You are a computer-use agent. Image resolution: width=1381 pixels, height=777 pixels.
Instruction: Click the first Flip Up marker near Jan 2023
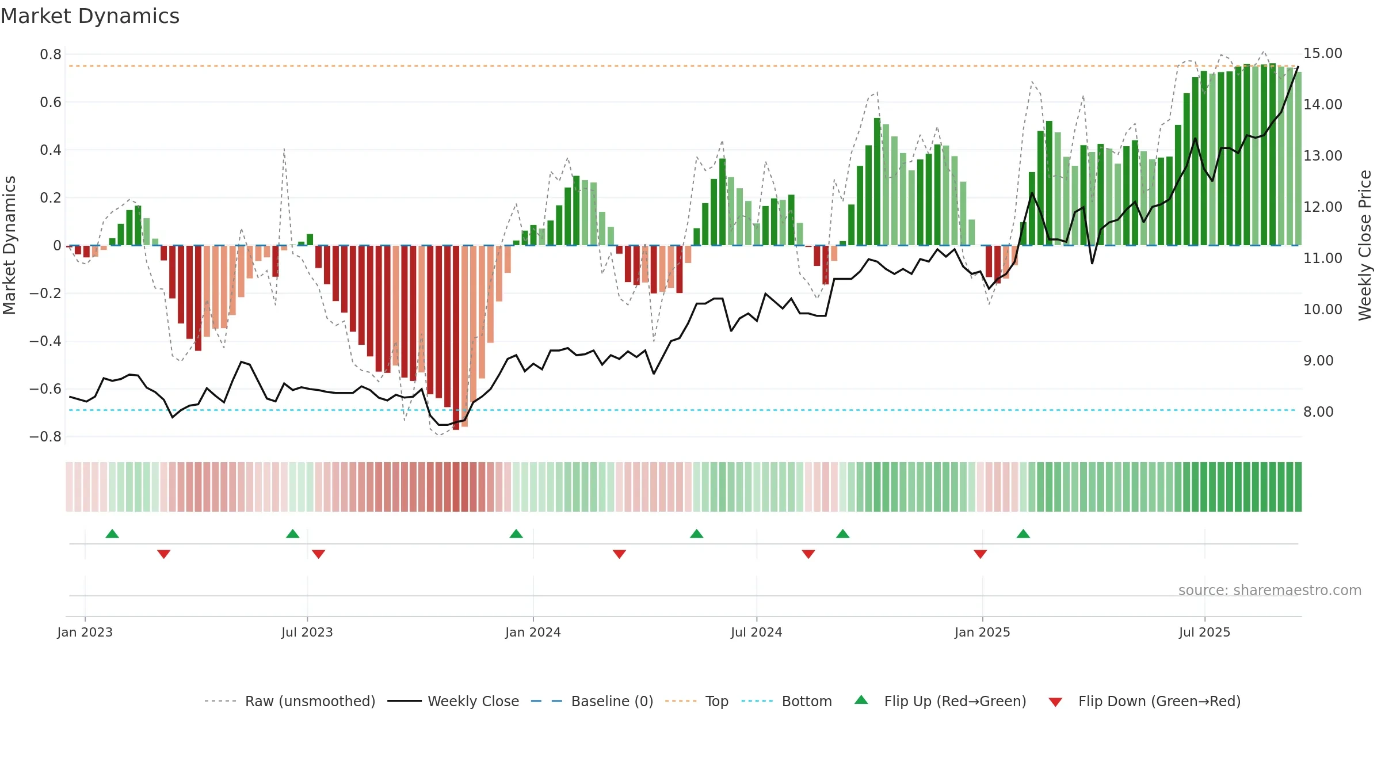pos(112,534)
